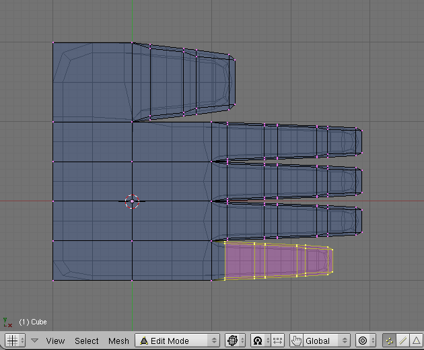Enable vertex select mode
This screenshot has width=424, height=350.
click(389, 341)
